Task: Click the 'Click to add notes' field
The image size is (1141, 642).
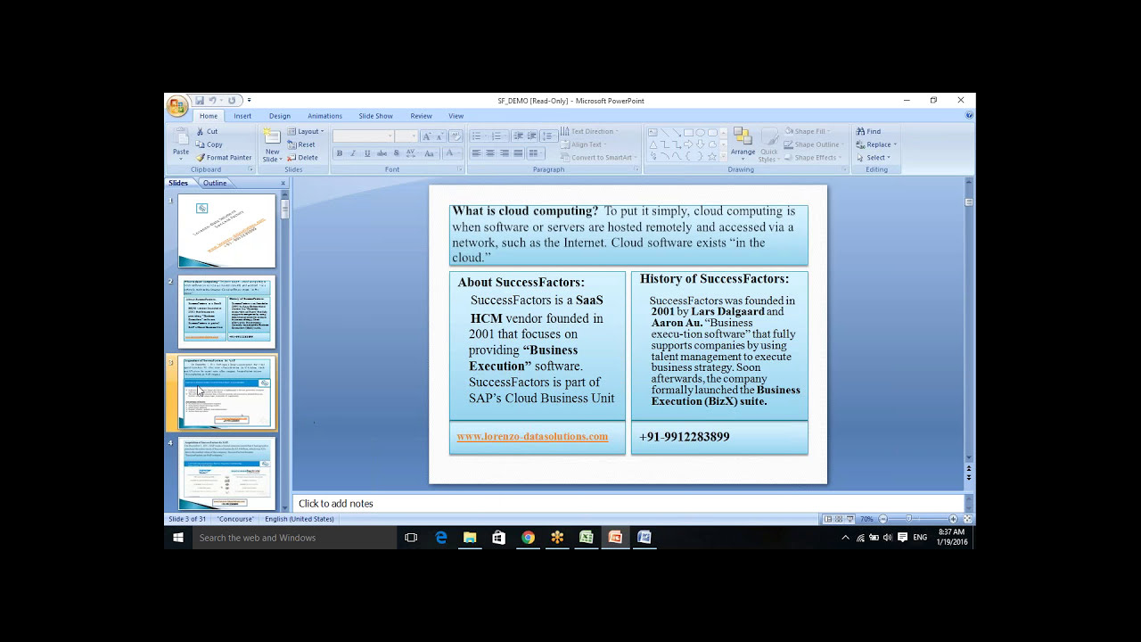Action: [x=628, y=504]
